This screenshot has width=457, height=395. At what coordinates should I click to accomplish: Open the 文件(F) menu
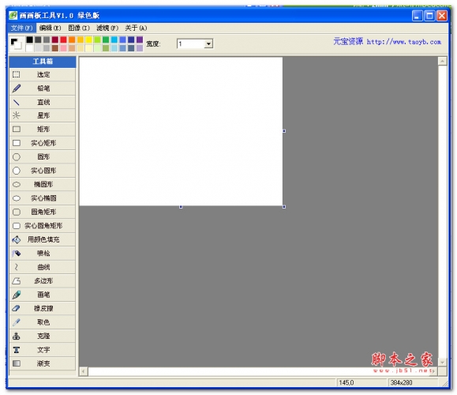tap(21, 28)
